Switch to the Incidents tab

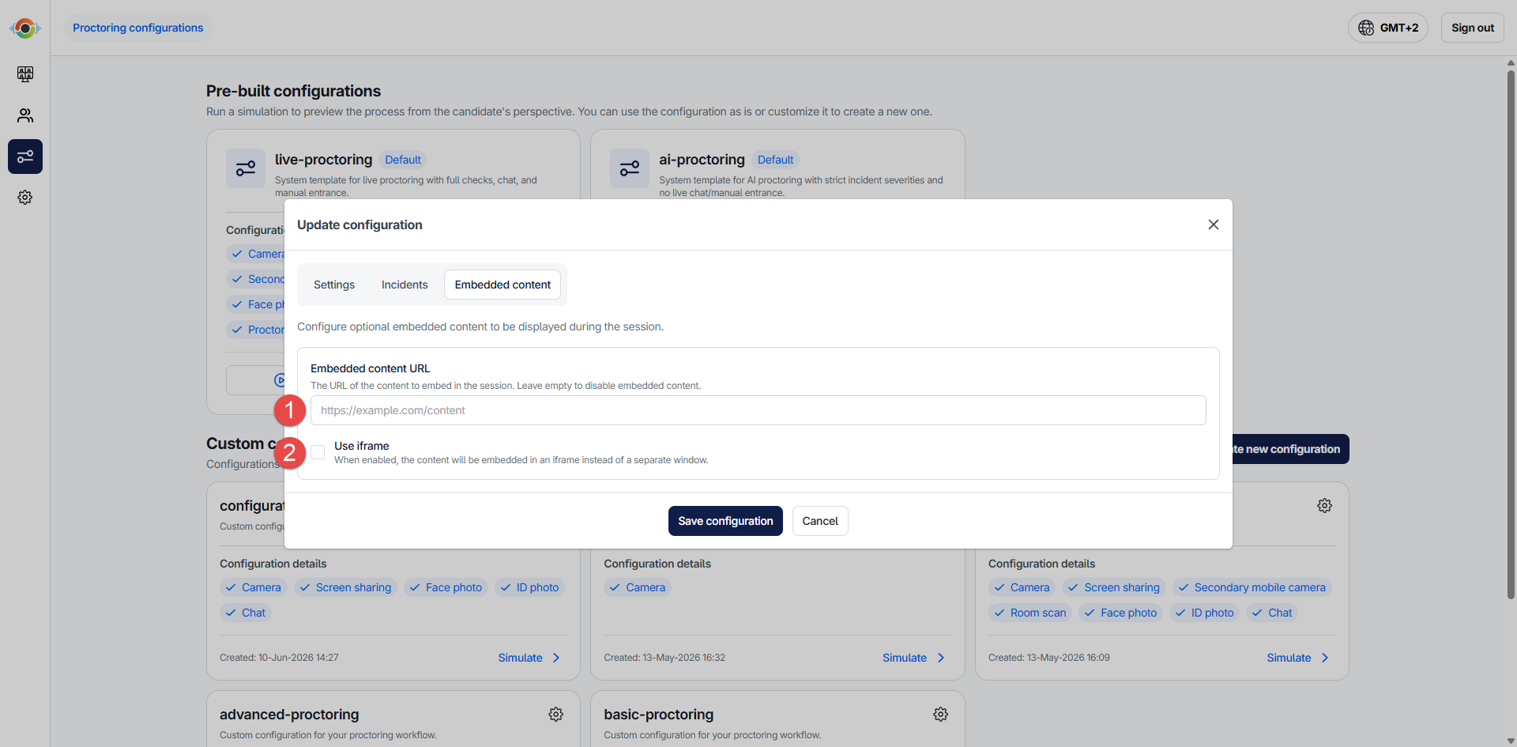[x=405, y=285]
